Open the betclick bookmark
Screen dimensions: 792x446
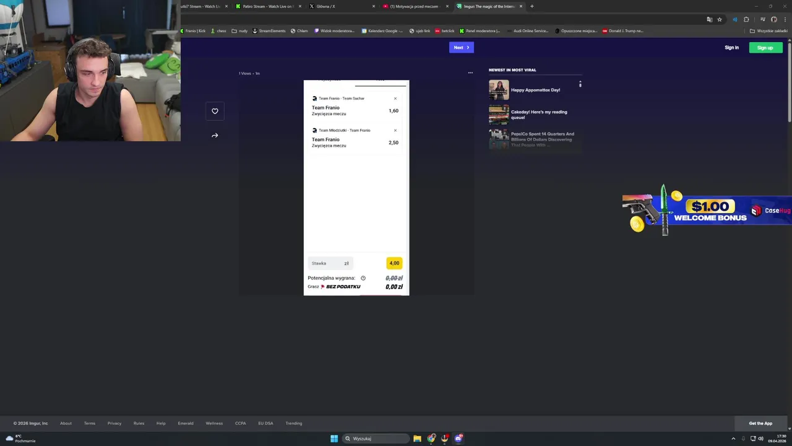(445, 30)
